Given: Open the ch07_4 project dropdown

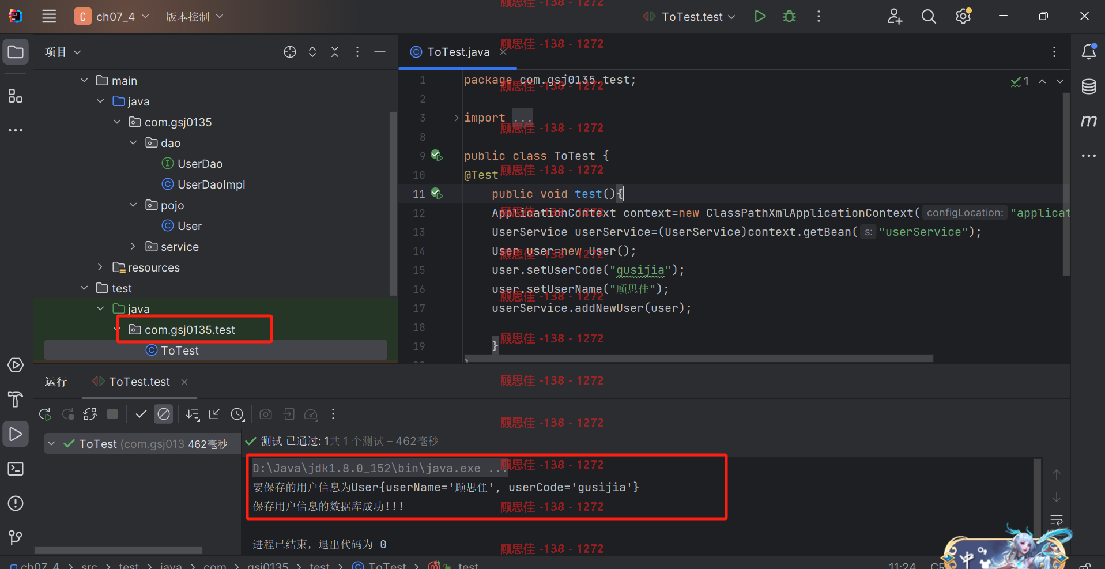Looking at the screenshot, I should (x=112, y=16).
